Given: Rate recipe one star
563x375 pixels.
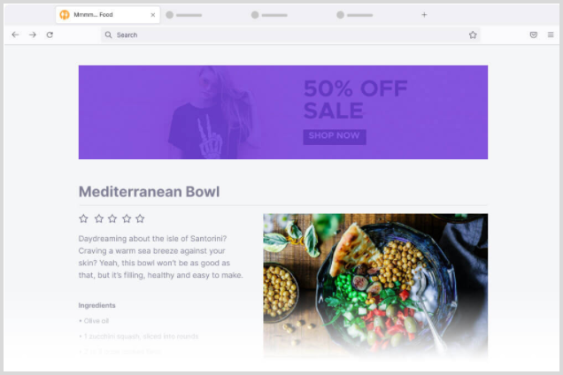Looking at the screenshot, I should click(x=83, y=218).
